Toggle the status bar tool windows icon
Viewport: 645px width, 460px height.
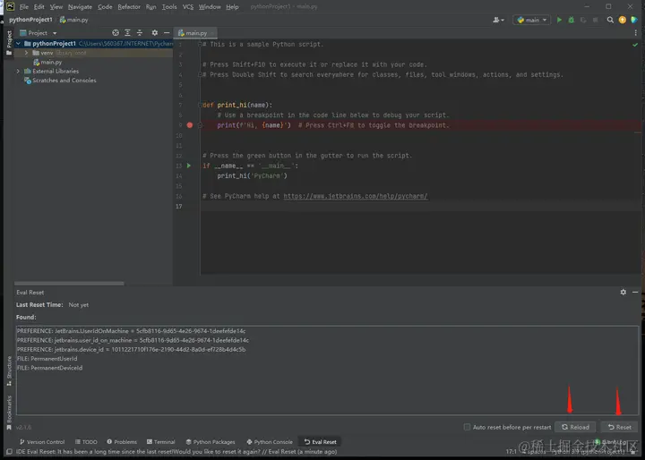pyautogui.click(x=9, y=452)
